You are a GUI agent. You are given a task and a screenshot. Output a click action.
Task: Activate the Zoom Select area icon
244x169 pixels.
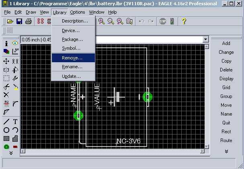(129, 21)
